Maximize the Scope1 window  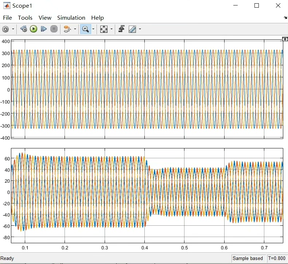(257, 5)
